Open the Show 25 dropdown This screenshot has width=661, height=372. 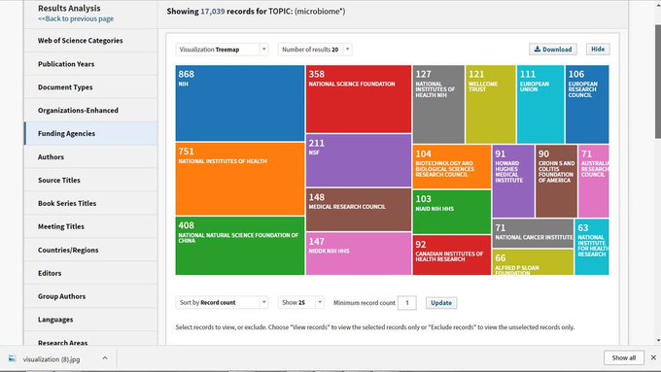pyautogui.click(x=301, y=302)
